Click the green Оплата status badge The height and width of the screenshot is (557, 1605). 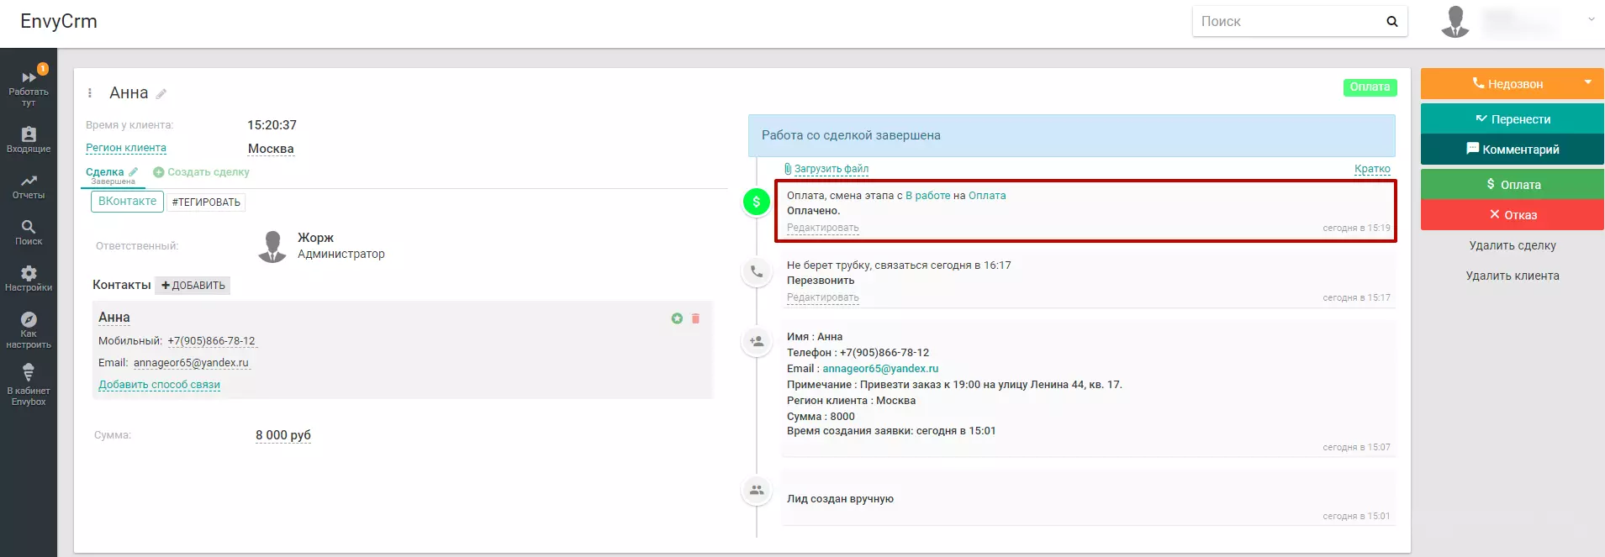1370,87
